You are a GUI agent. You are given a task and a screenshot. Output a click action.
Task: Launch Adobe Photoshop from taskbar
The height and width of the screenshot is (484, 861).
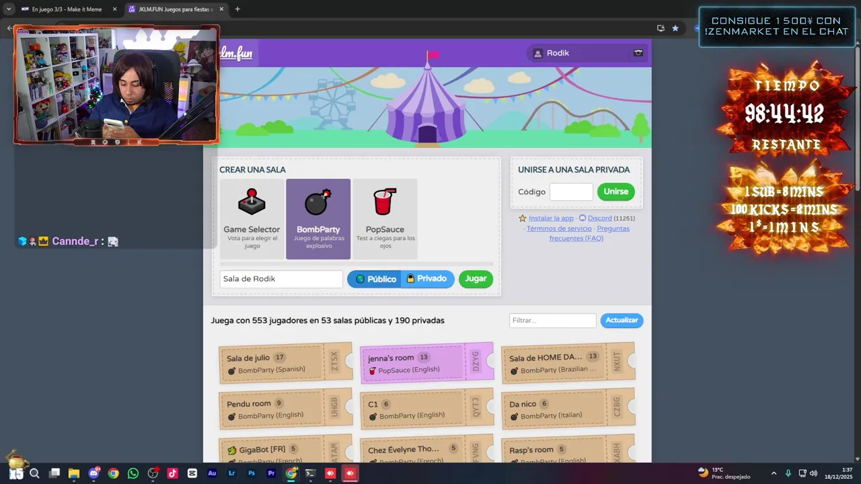(252, 473)
